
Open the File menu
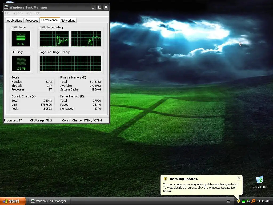7,13
